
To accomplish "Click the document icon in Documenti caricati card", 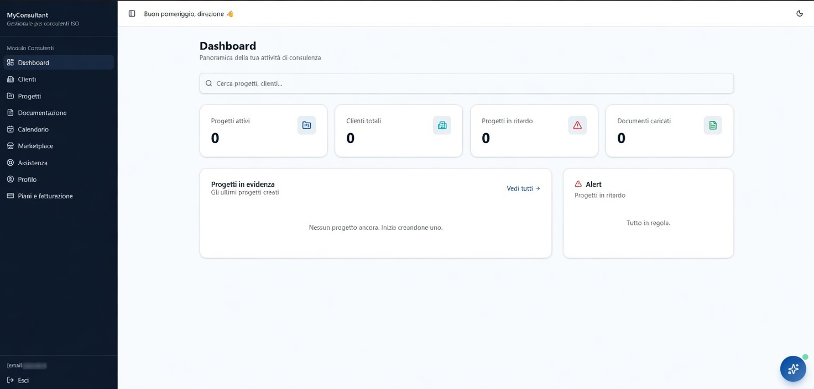I will point(713,125).
